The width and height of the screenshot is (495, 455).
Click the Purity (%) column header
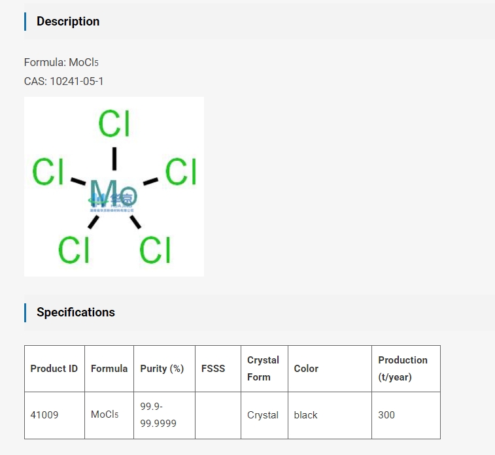click(x=162, y=369)
